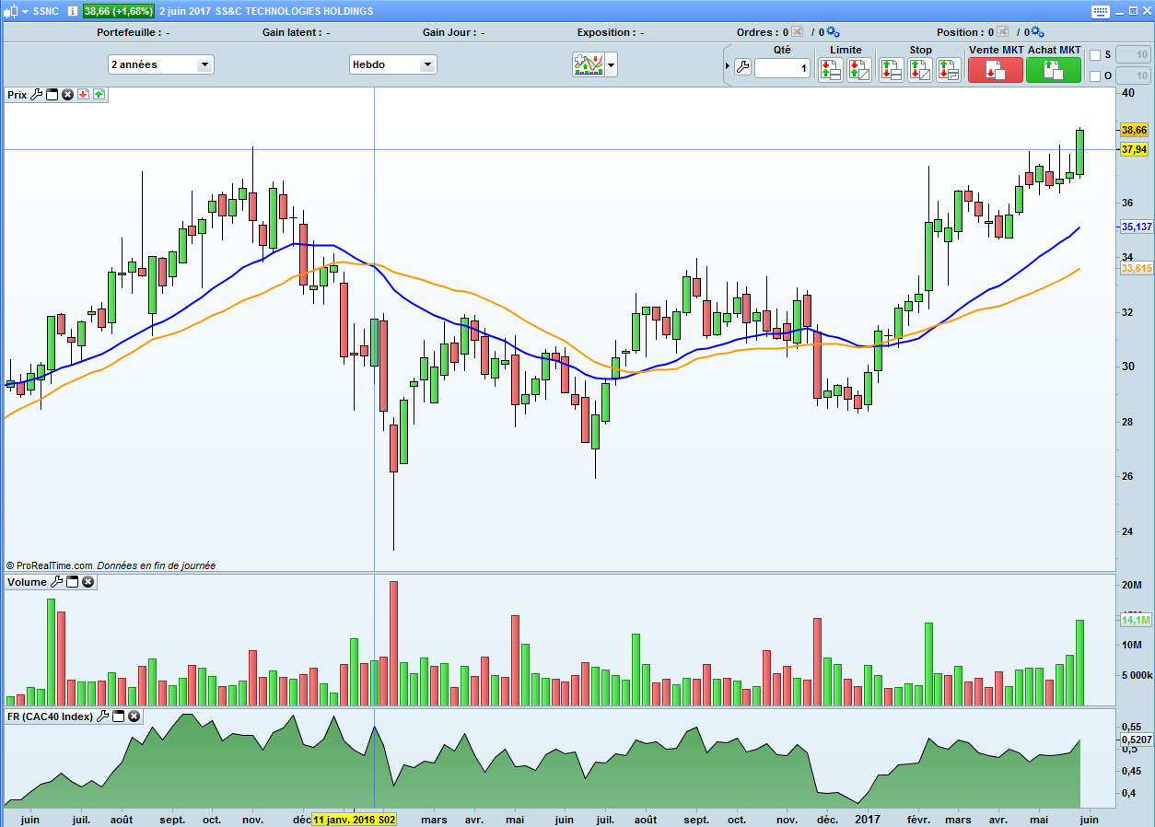Select the second Stop order icon
The height and width of the screenshot is (827, 1155).
pos(919,69)
